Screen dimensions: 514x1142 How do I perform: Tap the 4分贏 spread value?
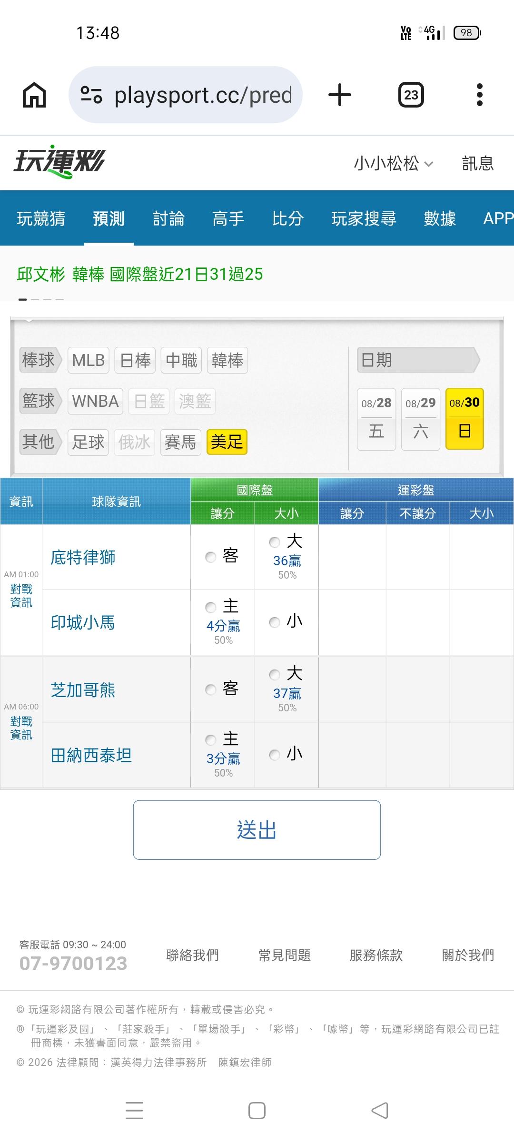(223, 626)
